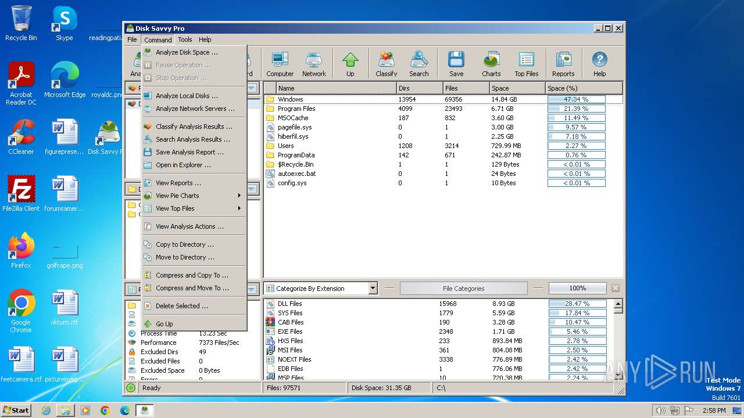Image resolution: width=744 pixels, height=418 pixels.
Task: Click the Search toolbar icon
Action: click(419, 63)
